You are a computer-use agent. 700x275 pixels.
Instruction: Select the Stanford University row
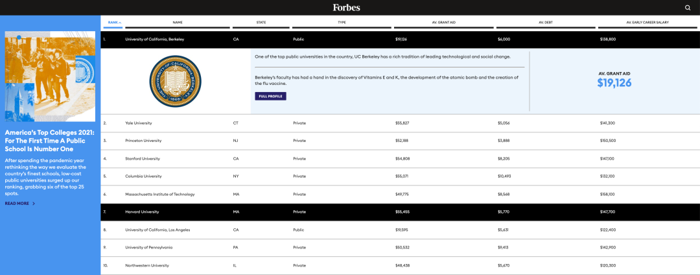(143, 159)
